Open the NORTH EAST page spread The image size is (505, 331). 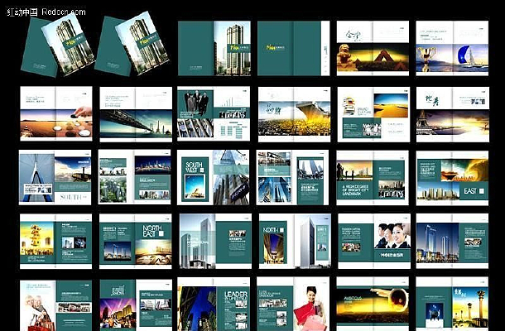(x=135, y=241)
